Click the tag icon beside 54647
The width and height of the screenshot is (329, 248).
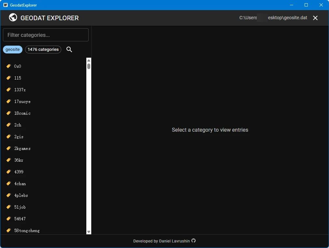(8, 219)
